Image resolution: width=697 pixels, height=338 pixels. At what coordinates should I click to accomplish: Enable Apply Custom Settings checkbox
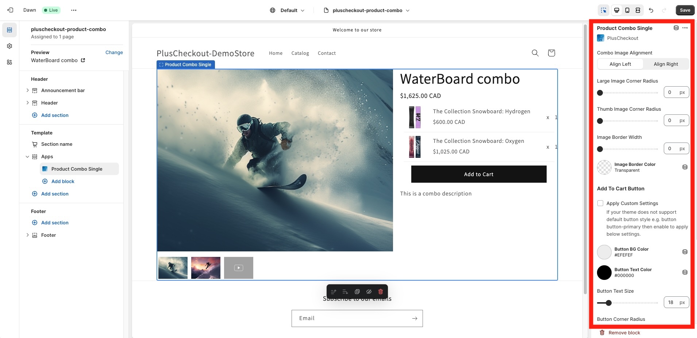click(x=600, y=203)
